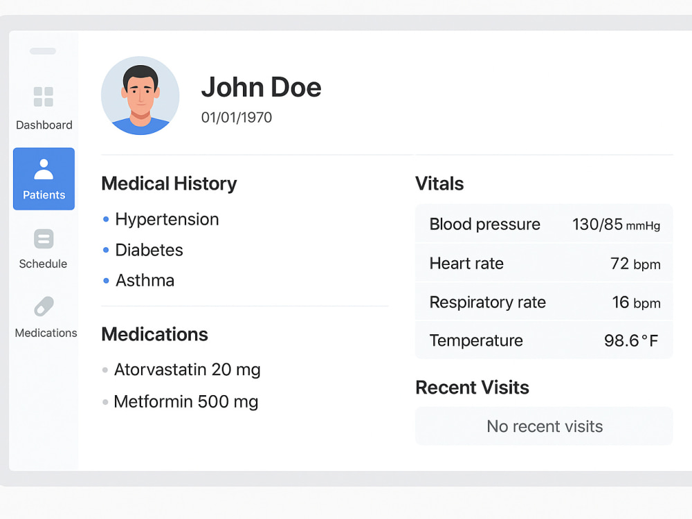Viewport: 692px width, 519px height.
Task: Click the Heart rate vitals row
Action: coord(544,263)
